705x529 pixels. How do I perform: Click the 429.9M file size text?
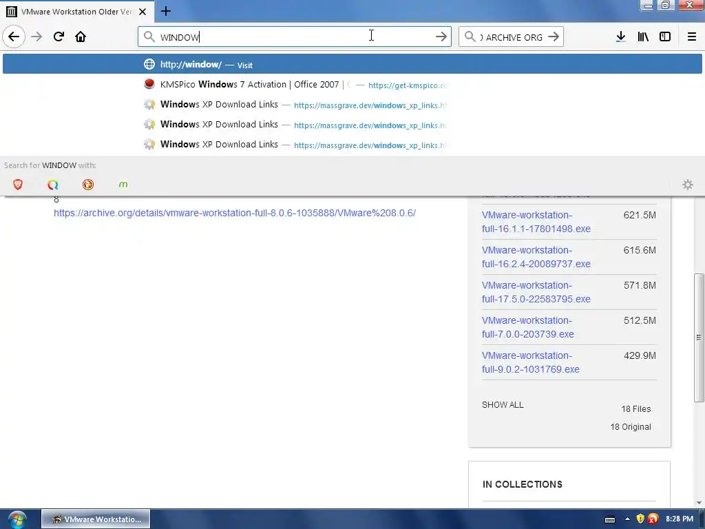640,355
